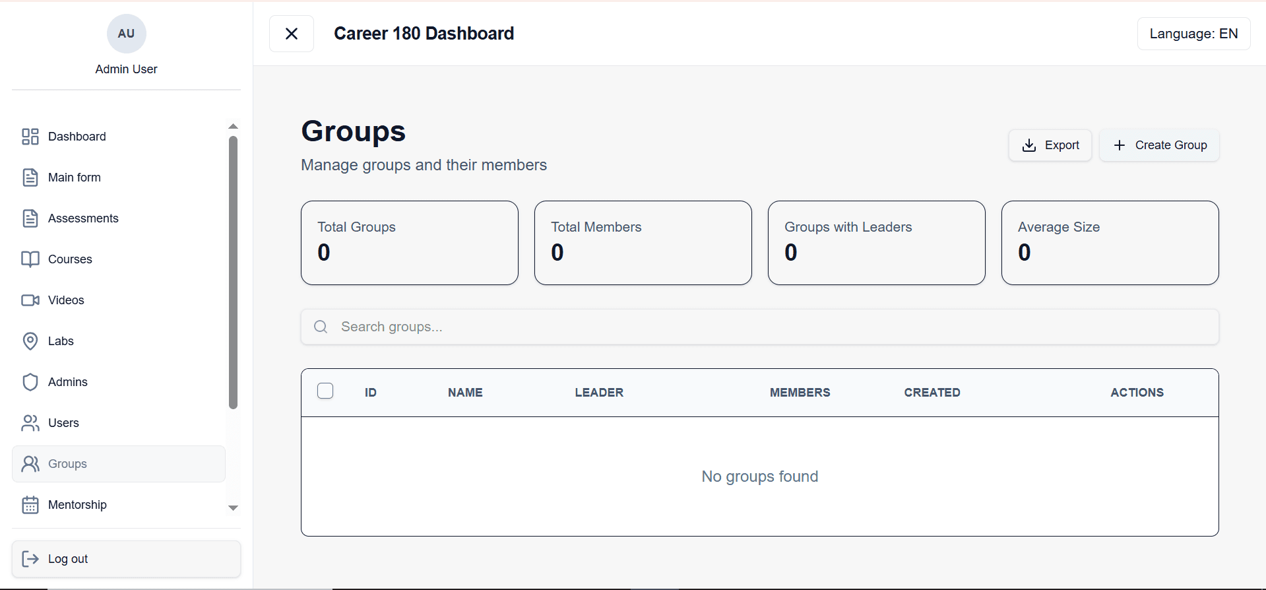Click the Mentorship calendar icon

(x=30, y=505)
